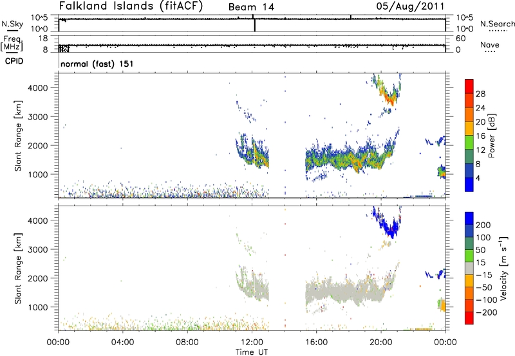Click the "16:00" time axis label
515x356 pixels.
[x=316, y=343]
